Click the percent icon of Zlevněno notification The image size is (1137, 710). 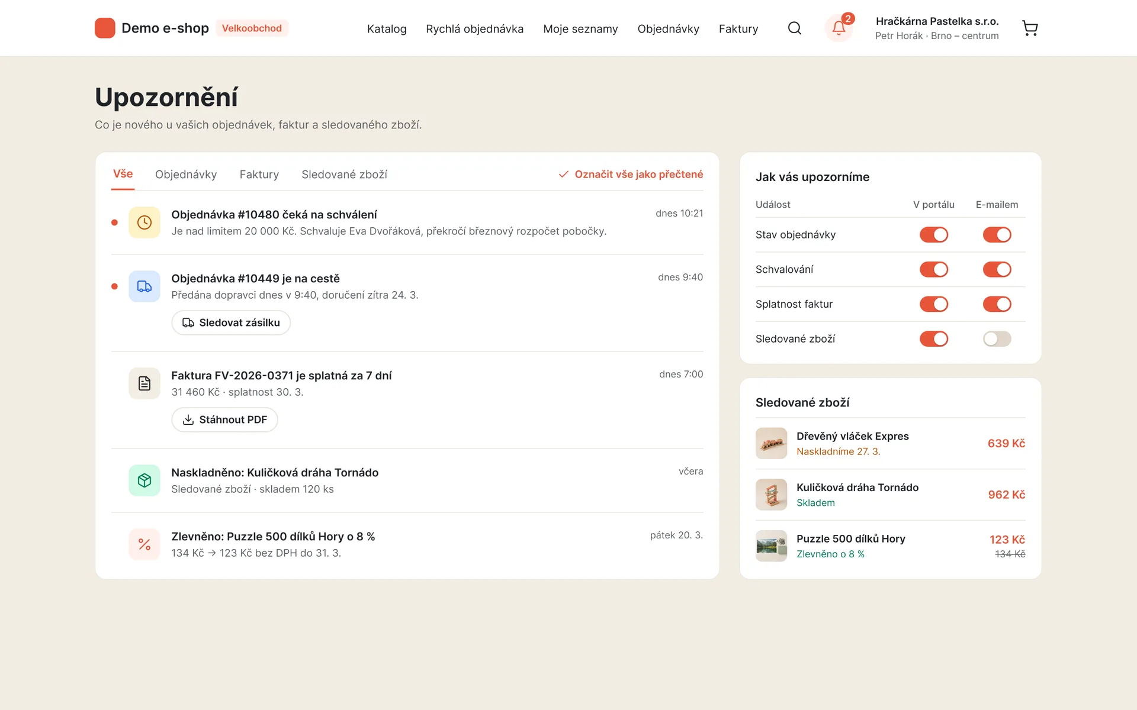coord(144,544)
